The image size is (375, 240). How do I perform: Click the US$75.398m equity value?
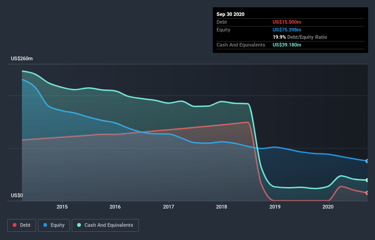[x=287, y=30]
